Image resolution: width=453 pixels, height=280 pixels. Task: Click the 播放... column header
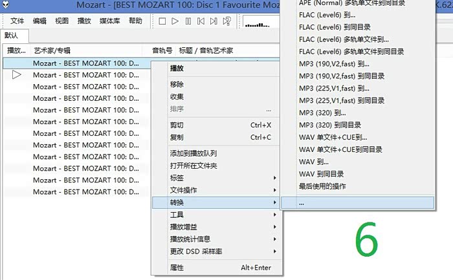pos(16,51)
